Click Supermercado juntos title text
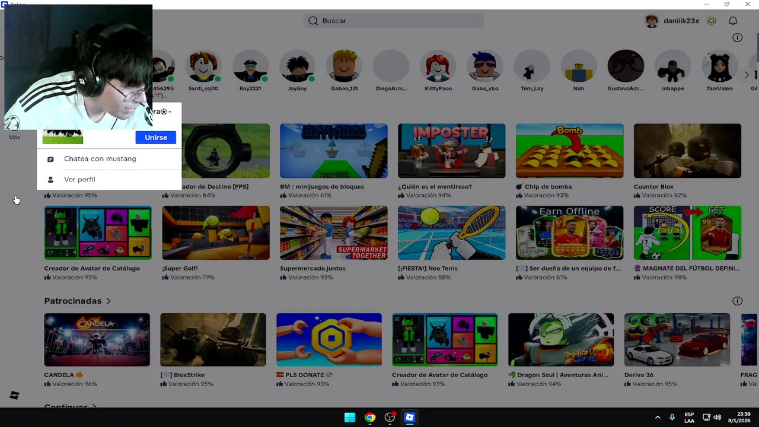The image size is (759, 427). [x=312, y=269]
